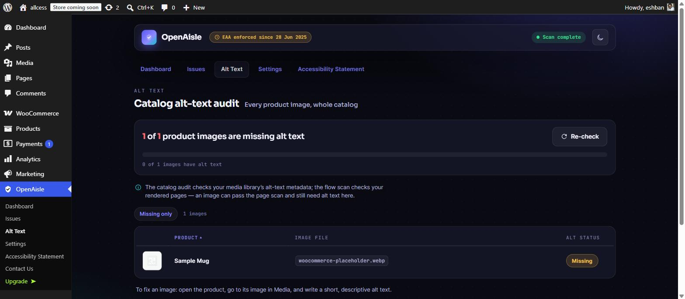
Task: Open the eshban user avatar
Action: pyautogui.click(x=671, y=7)
